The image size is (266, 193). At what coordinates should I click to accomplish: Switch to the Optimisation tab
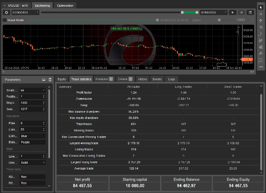point(65,5)
